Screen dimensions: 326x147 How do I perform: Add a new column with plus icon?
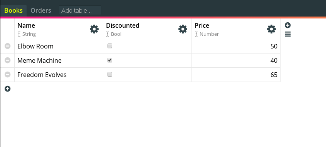coord(287,25)
